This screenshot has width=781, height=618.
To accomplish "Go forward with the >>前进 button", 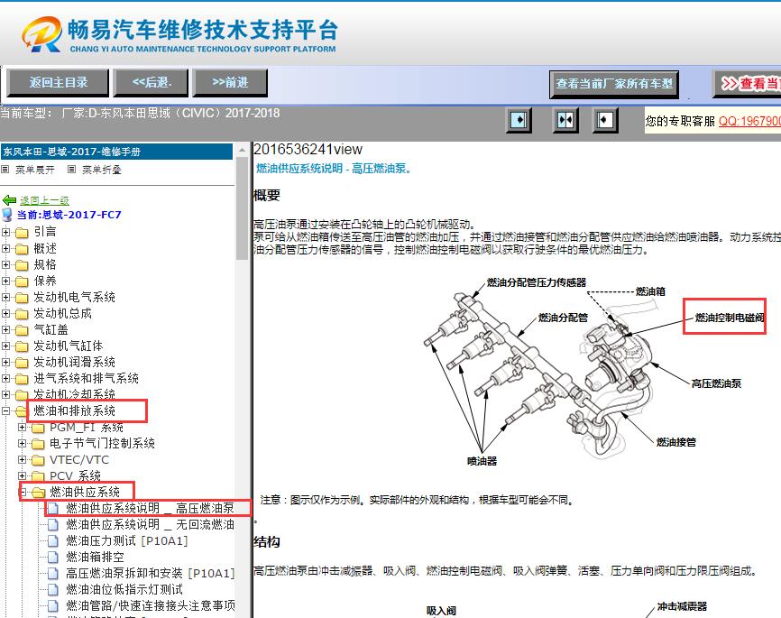I will (x=230, y=82).
